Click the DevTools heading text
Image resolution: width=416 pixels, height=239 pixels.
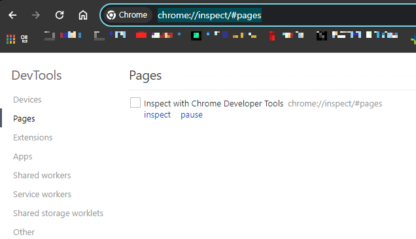(x=37, y=75)
